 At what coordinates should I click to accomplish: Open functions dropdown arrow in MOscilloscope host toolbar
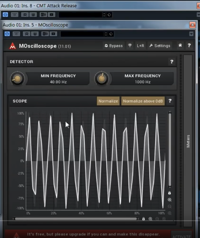coord(191,34)
